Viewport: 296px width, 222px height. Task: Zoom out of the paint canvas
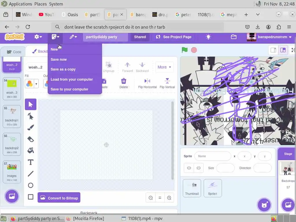point(151,198)
